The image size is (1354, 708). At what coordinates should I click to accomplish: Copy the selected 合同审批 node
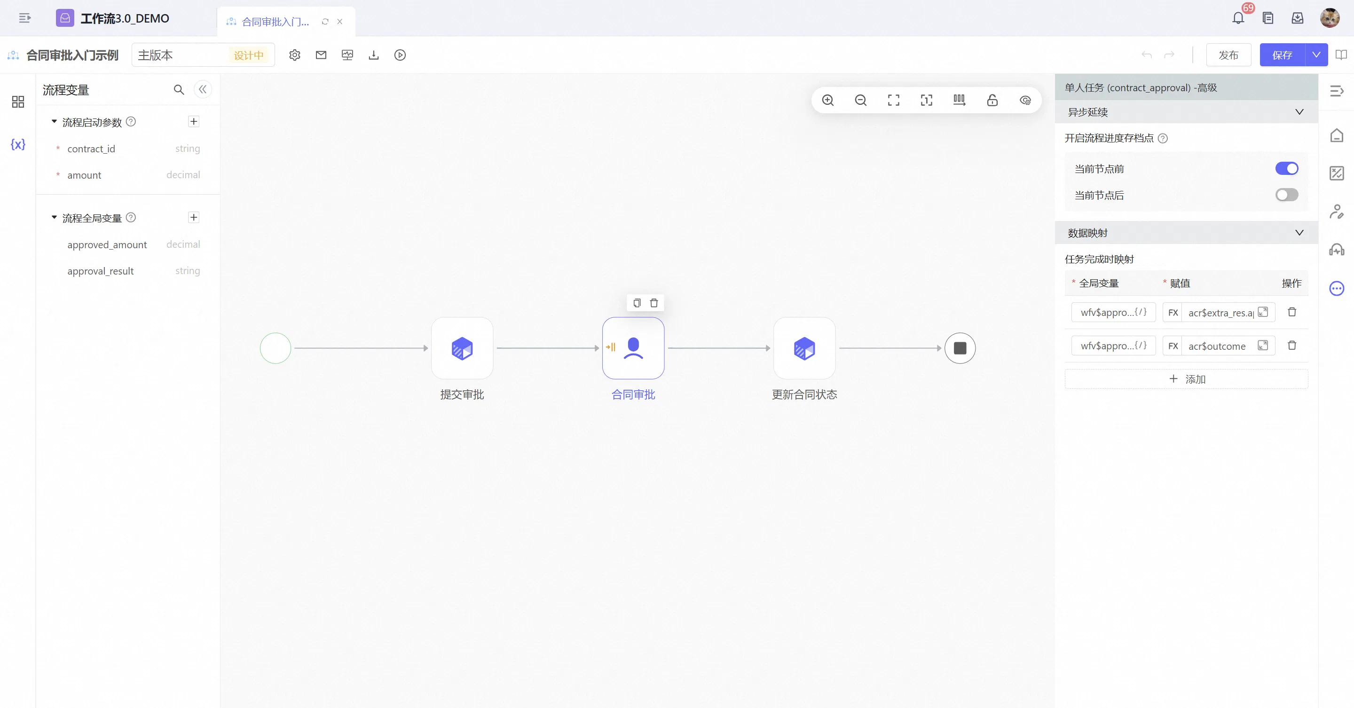click(637, 303)
